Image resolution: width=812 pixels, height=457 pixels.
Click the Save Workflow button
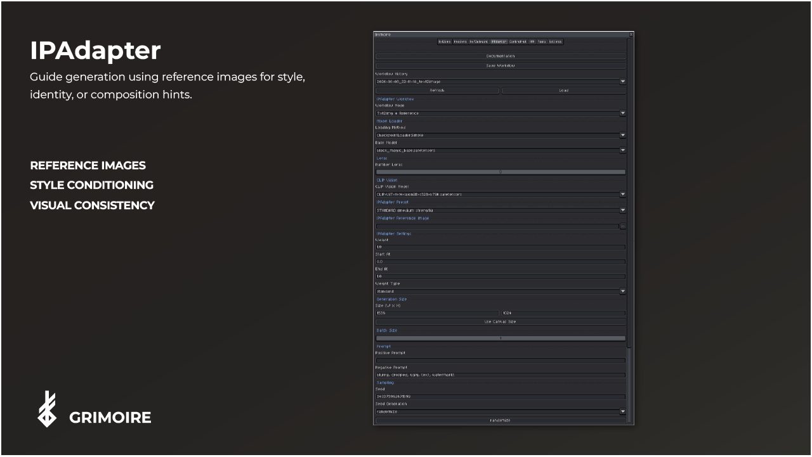501,66
